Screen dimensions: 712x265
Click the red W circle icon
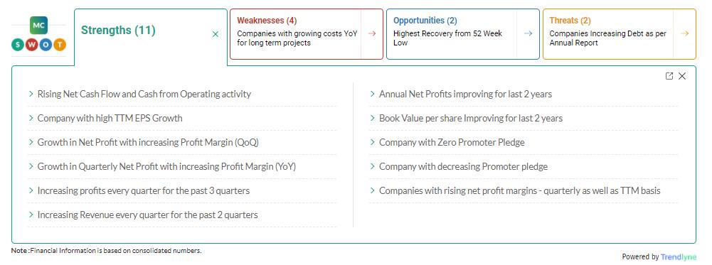coord(32,45)
